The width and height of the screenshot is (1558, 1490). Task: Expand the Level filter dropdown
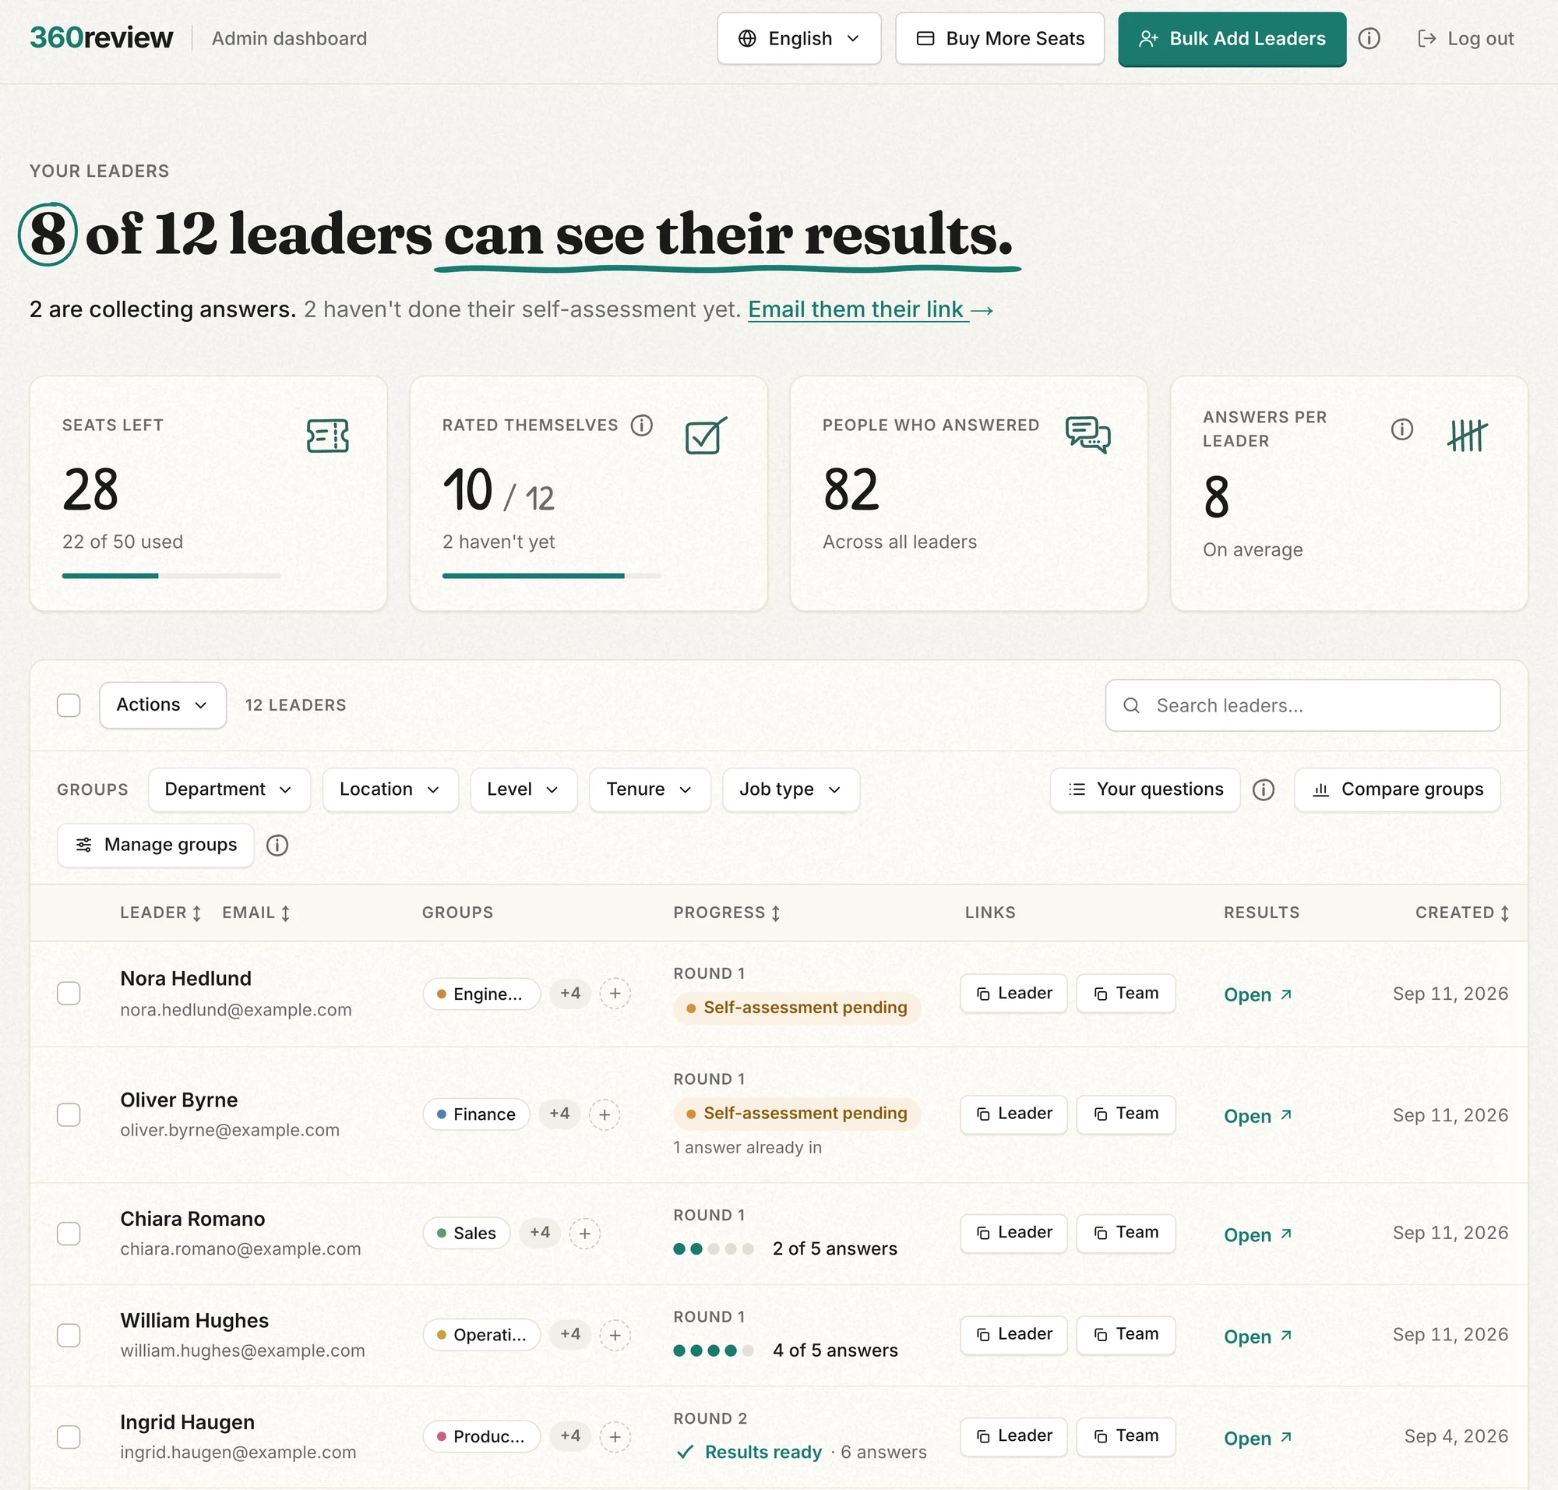pyautogui.click(x=523, y=790)
